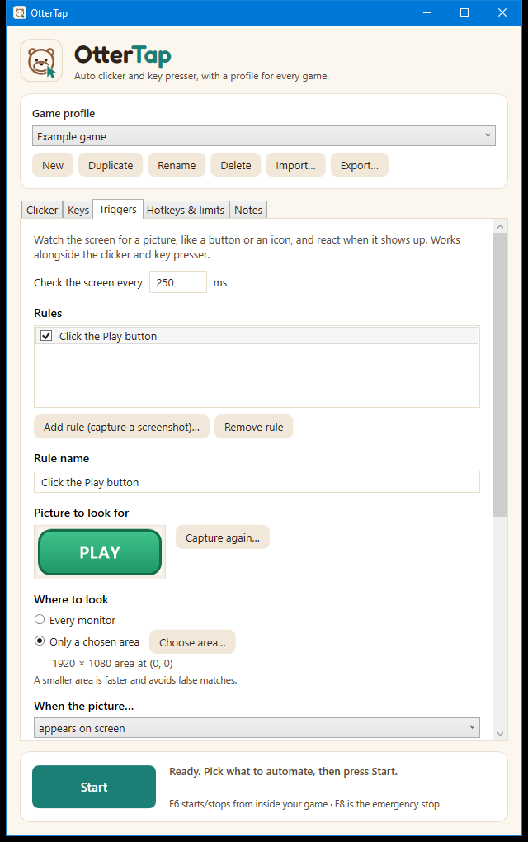
Task: Open the Export... profile dialog
Action: (360, 165)
